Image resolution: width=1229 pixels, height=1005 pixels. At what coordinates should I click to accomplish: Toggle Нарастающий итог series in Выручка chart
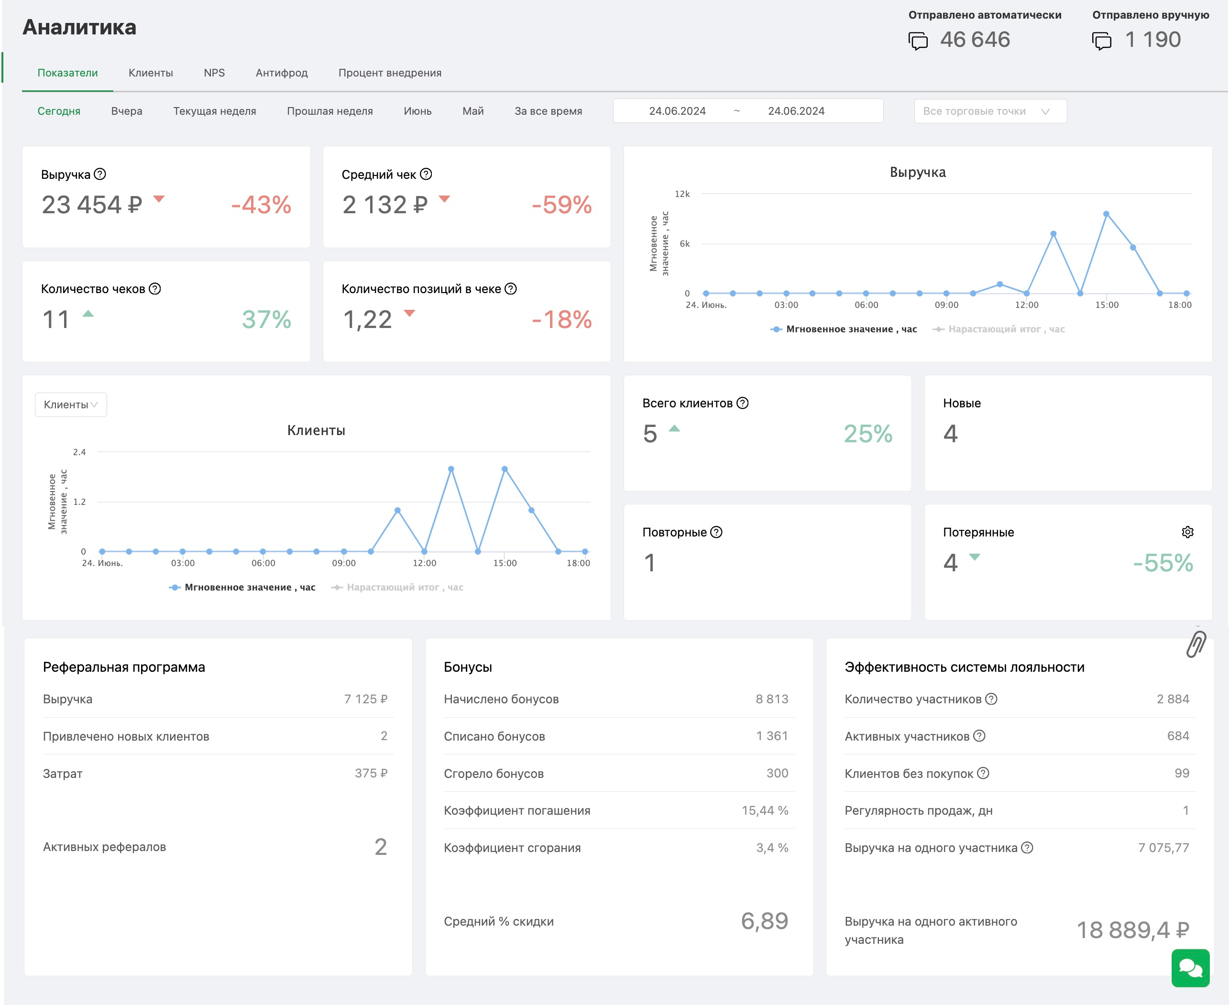click(999, 329)
